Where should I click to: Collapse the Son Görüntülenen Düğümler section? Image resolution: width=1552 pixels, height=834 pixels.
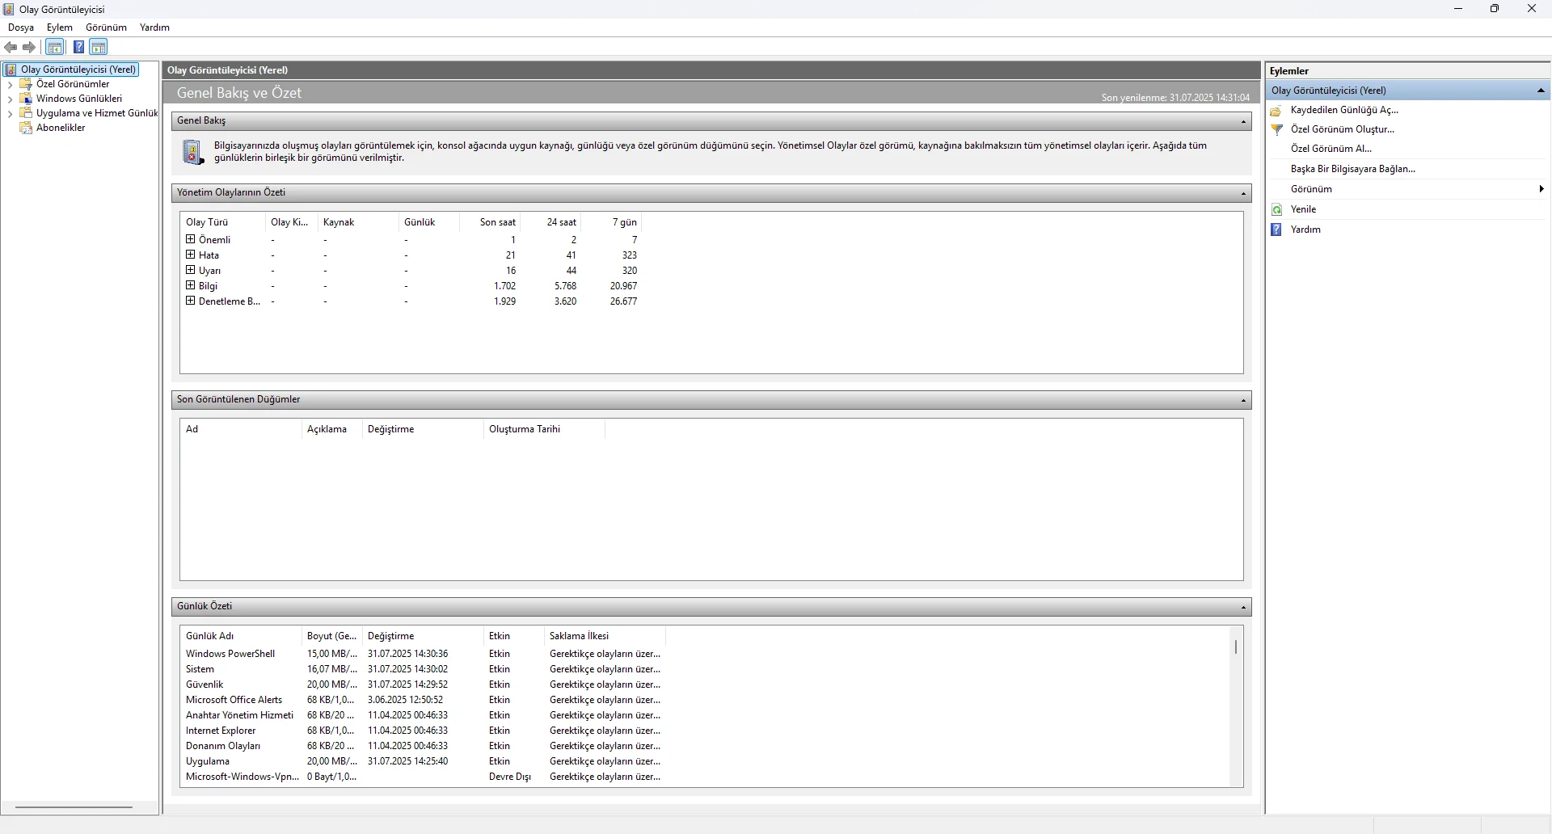1243,400
